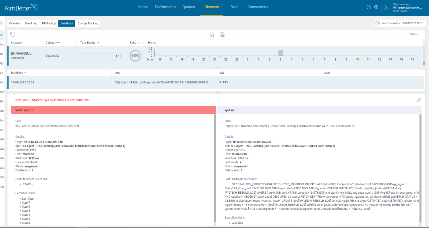Click the Events column header

(x=151, y=43)
